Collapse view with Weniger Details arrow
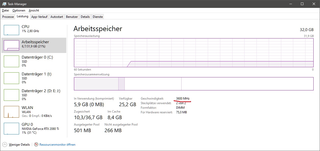The image size is (320, 151). 5,145
